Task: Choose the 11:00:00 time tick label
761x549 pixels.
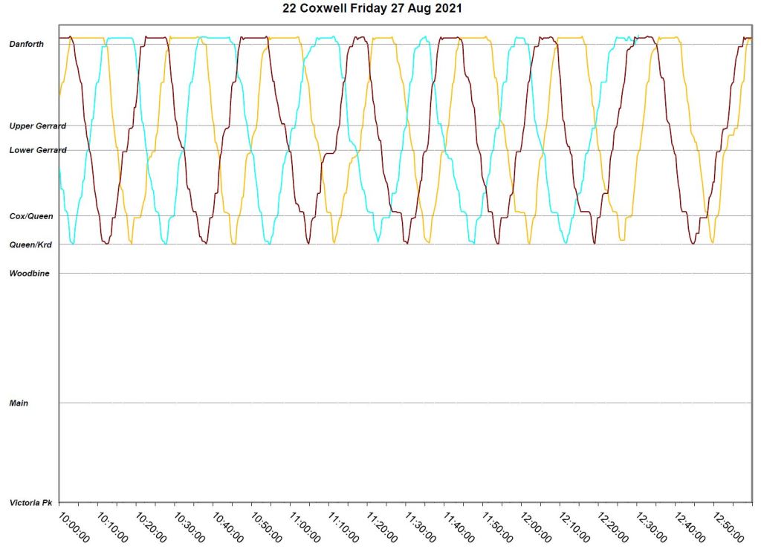Action: click(x=305, y=526)
